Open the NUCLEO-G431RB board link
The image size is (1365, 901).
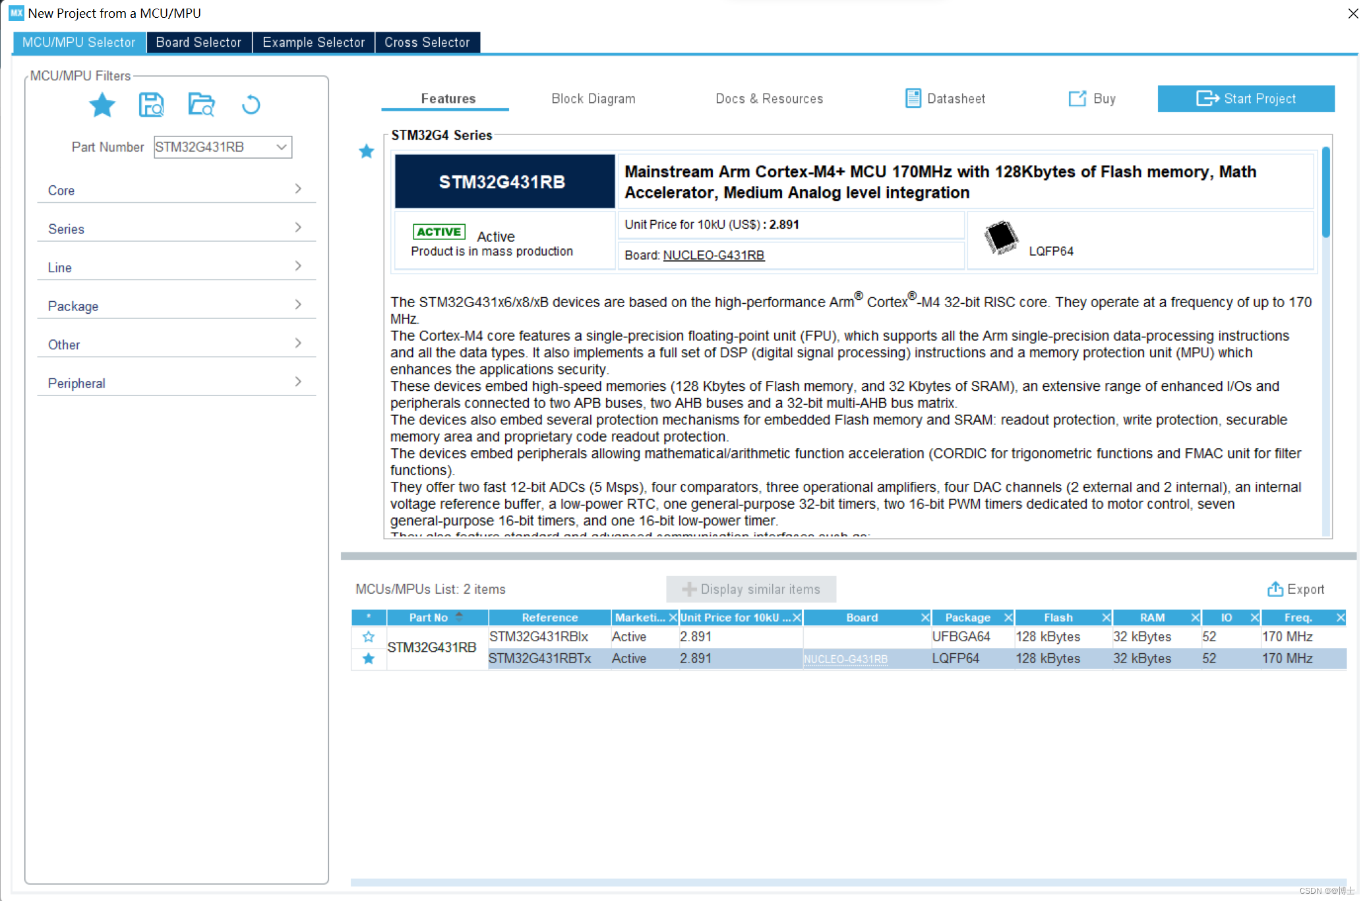point(713,255)
